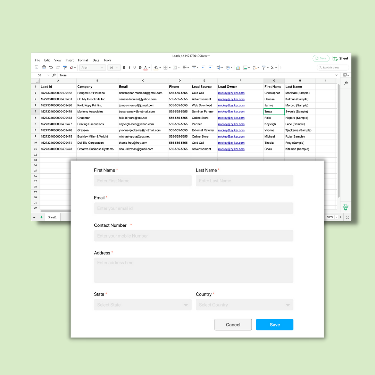This screenshot has width=375, height=375.
Task: Open the Arial font family dropdown
Action: 92,67
